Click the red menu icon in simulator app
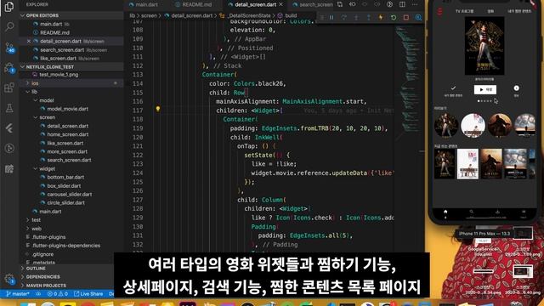 pos(440,11)
